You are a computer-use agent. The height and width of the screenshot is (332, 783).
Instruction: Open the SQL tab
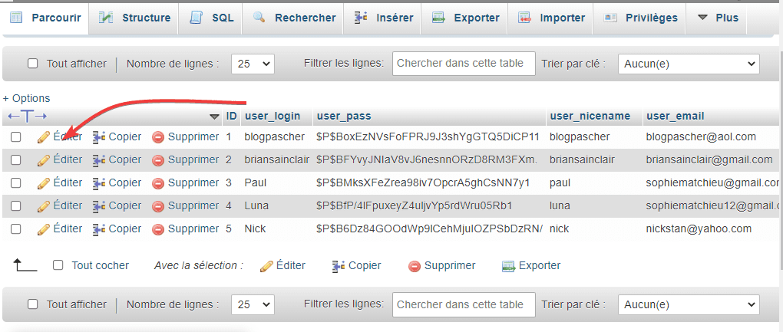tap(211, 18)
